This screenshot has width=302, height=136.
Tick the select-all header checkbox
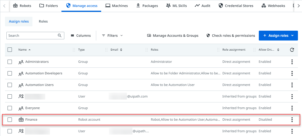point(10,50)
